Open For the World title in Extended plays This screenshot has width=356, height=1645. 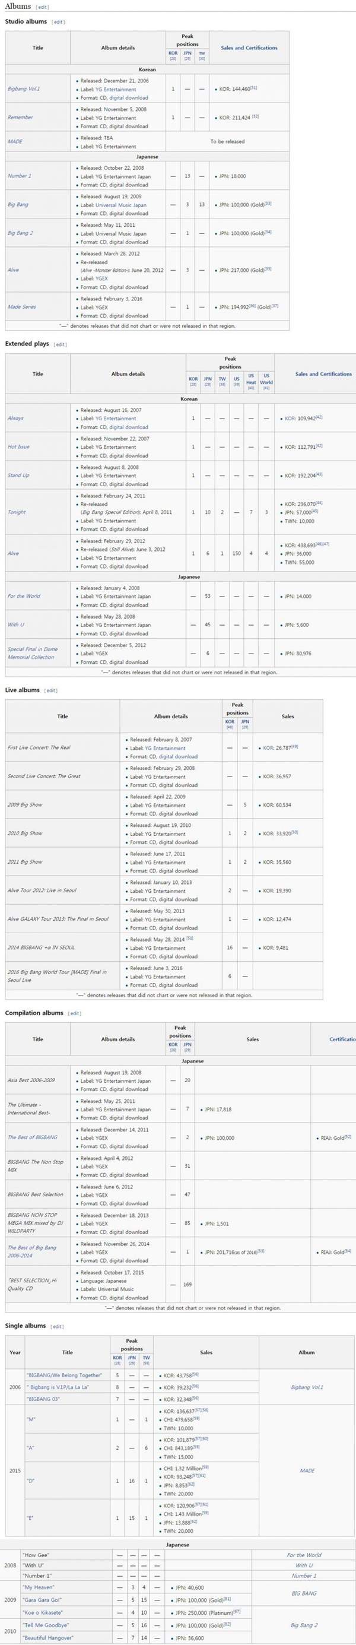click(24, 596)
